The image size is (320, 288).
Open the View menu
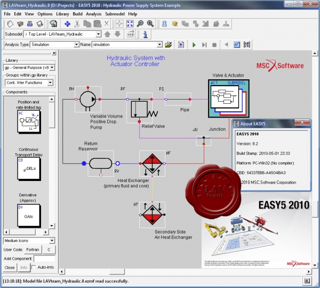click(29, 14)
